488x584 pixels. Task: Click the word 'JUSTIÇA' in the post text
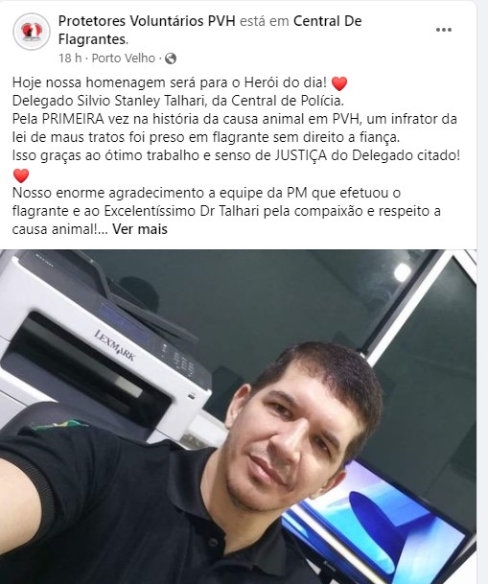click(301, 155)
